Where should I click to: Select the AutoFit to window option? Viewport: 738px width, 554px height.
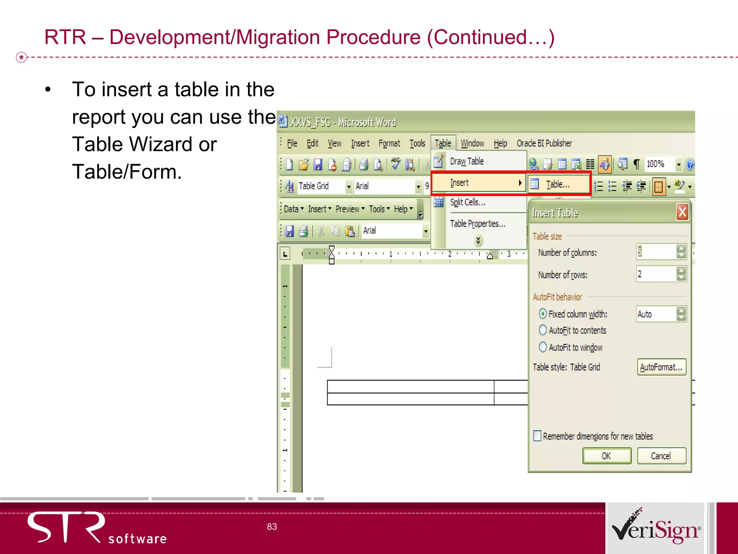(x=543, y=347)
